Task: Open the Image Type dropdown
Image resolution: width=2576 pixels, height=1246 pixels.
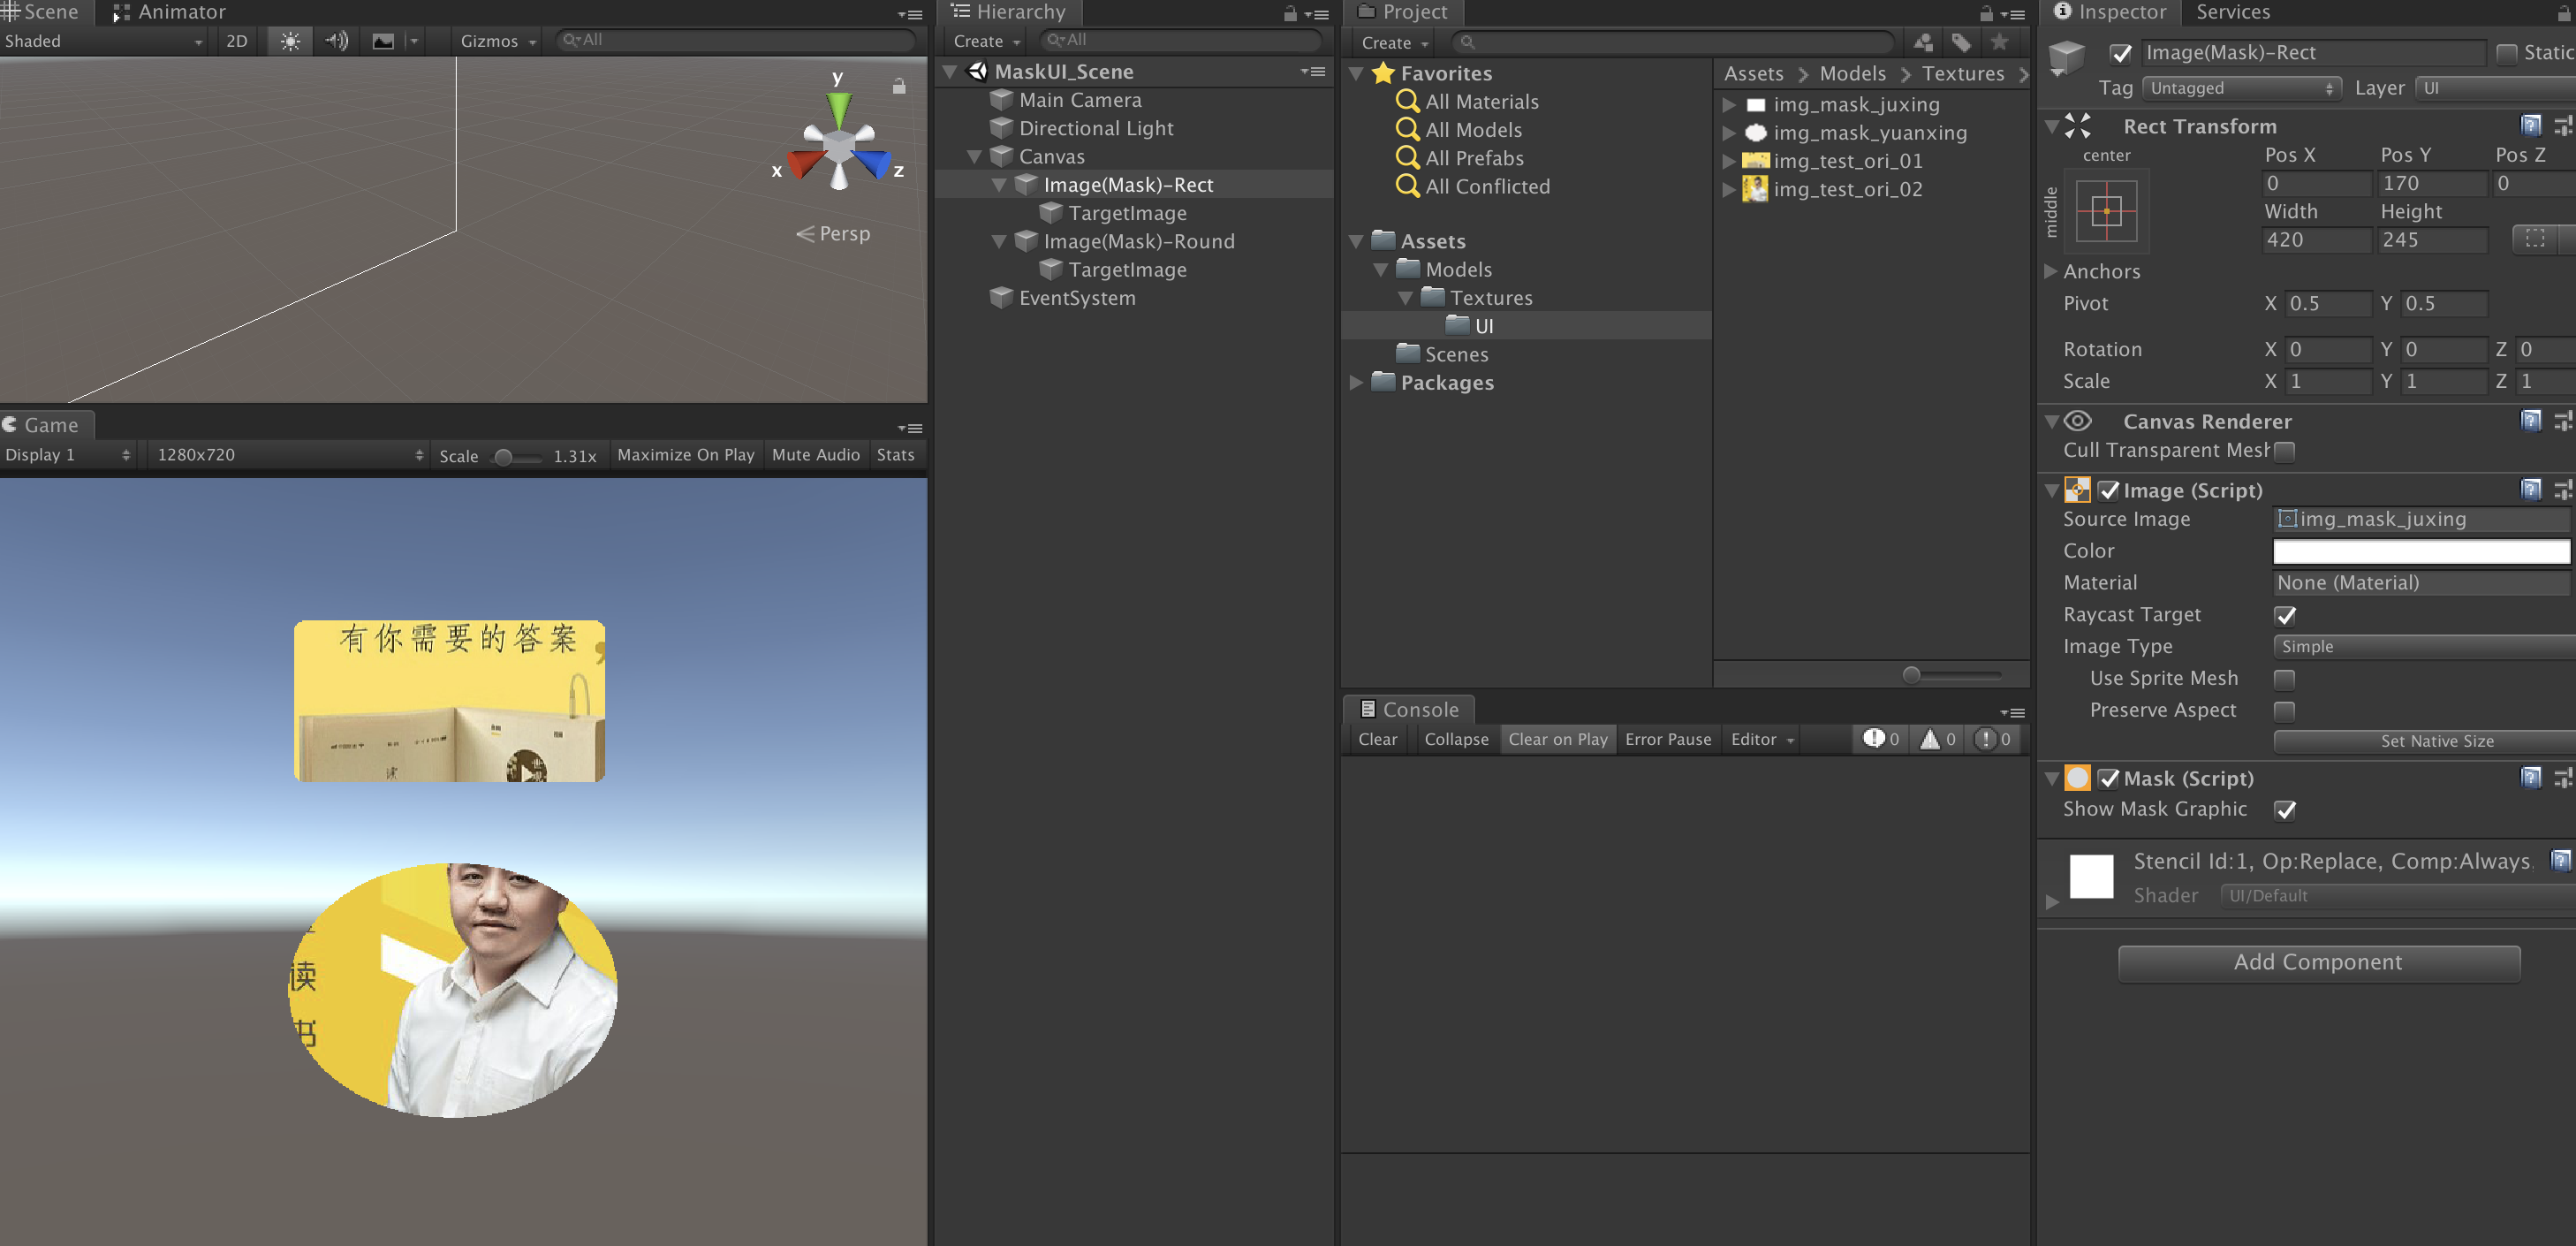Action: pyautogui.click(x=2420, y=647)
